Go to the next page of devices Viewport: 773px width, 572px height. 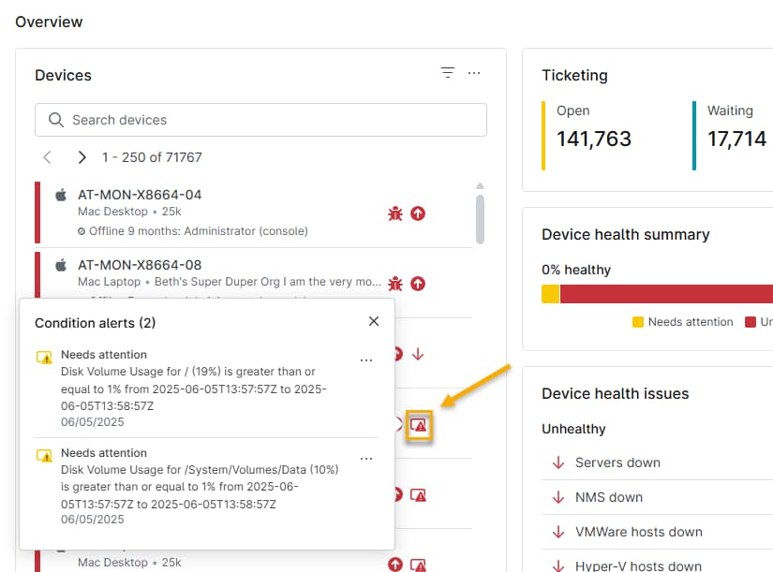point(82,157)
